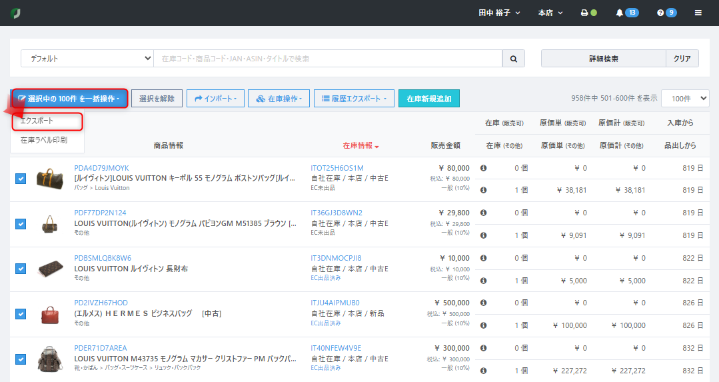Open product link PD2IVZH67HOD
This screenshot has width=719, height=382.
click(x=101, y=303)
